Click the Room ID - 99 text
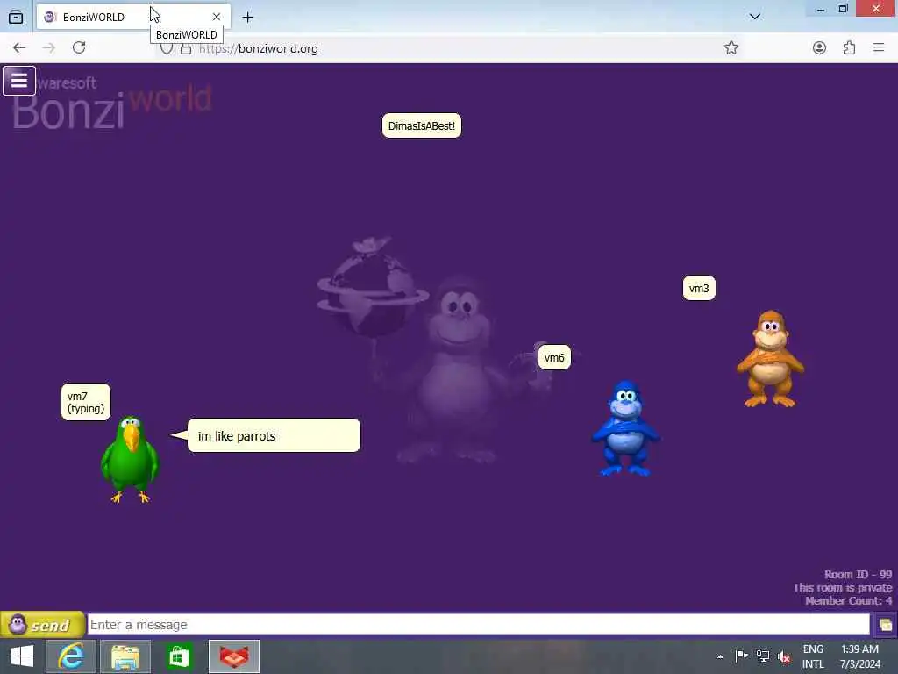 [858, 574]
